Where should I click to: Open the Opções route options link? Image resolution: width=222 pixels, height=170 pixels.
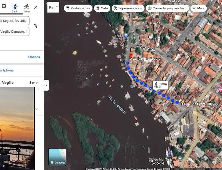[34, 57]
